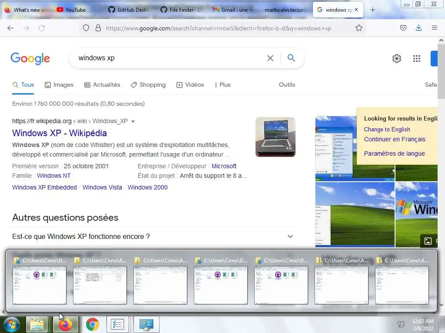Viewport: 445px width, 333px height.
Task: Open the Plus more-filters menu
Action: point(222,85)
